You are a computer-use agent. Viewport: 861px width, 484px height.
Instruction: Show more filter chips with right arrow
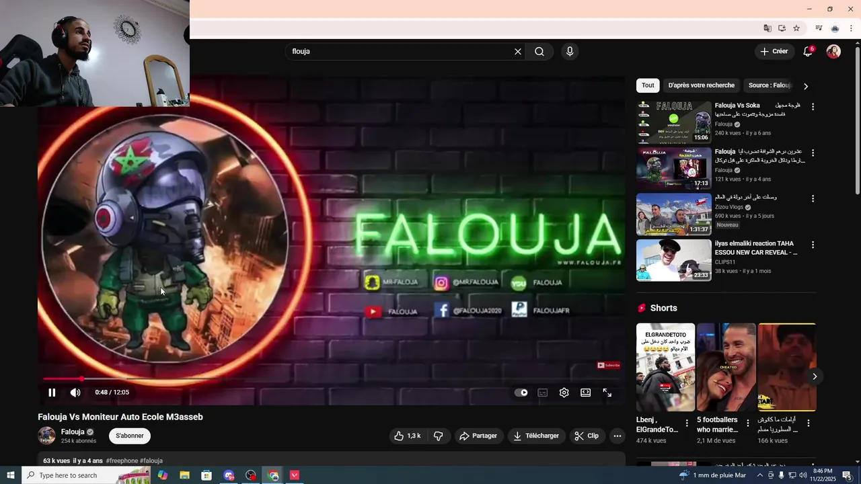[806, 86]
